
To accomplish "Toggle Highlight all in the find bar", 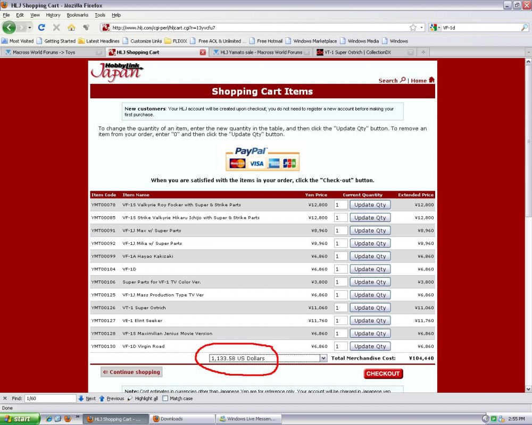I will click(143, 398).
